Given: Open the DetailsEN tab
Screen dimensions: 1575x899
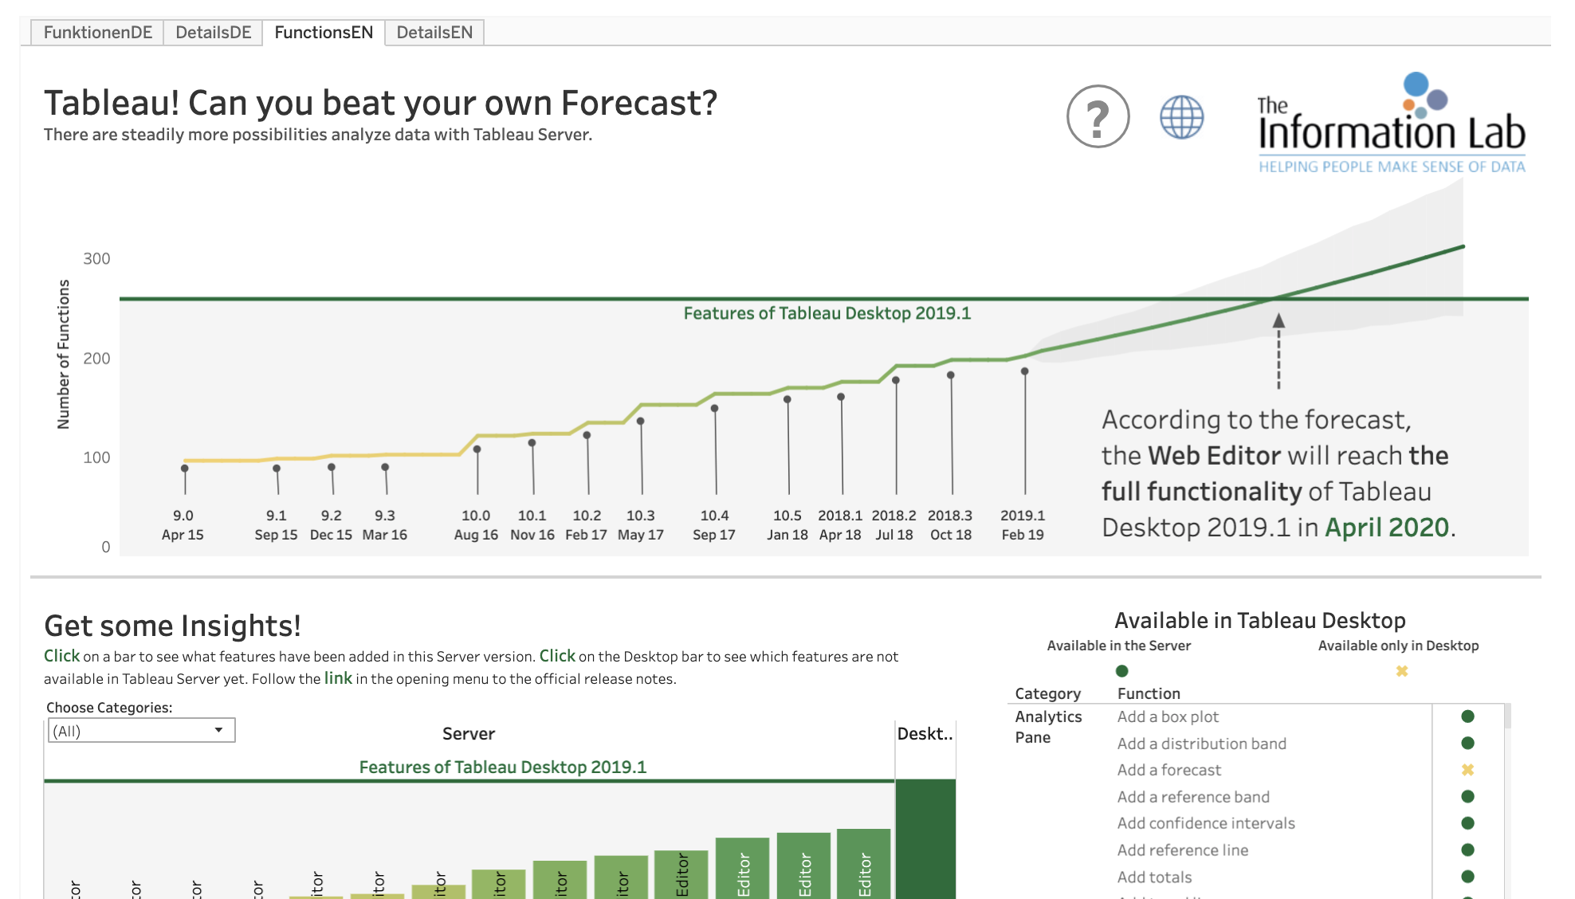Looking at the screenshot, I should point(434,33).
